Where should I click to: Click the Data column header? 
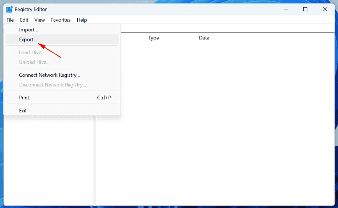coord(258,38)
